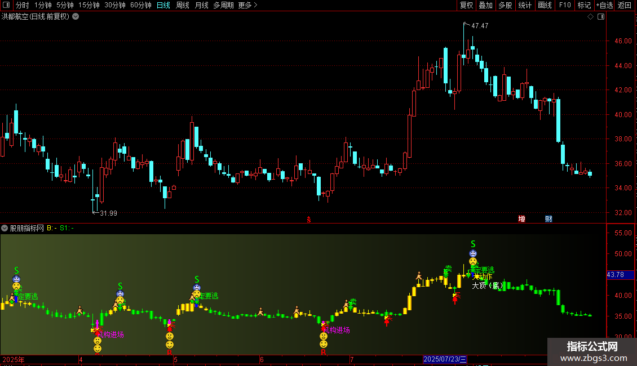637x366 pixels.
Task: Click the green S signal at indicator peak
Action: (x=473, y=244)
